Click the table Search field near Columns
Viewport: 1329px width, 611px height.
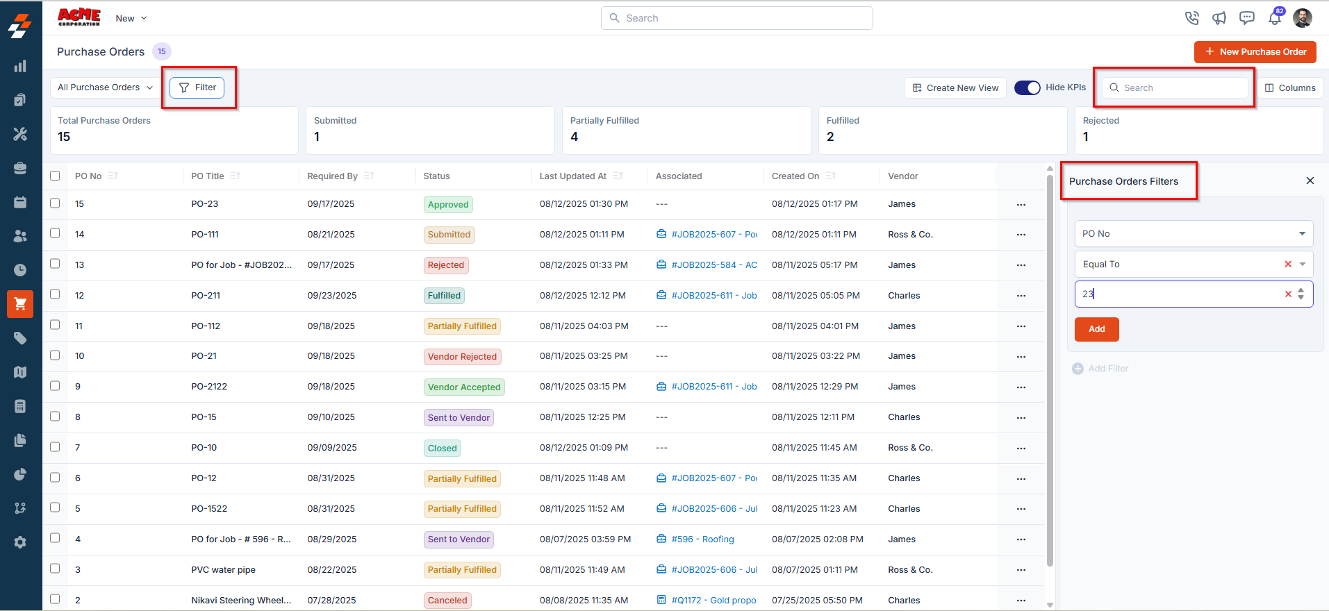1175,87
